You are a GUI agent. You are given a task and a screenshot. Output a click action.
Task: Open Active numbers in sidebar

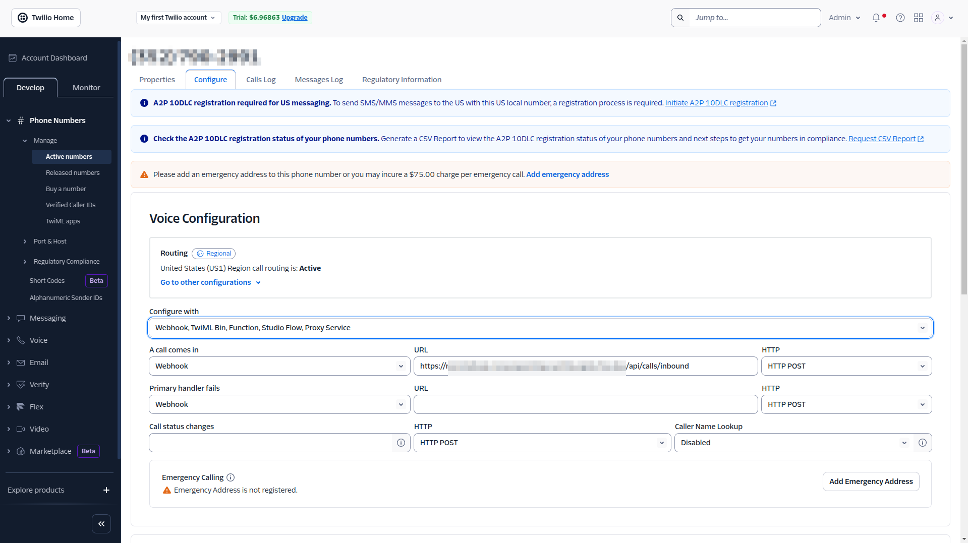tap(72, 157)
